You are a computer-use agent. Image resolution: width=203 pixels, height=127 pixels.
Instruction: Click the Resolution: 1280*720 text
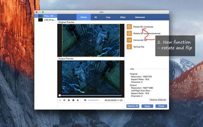pos(141,77)
